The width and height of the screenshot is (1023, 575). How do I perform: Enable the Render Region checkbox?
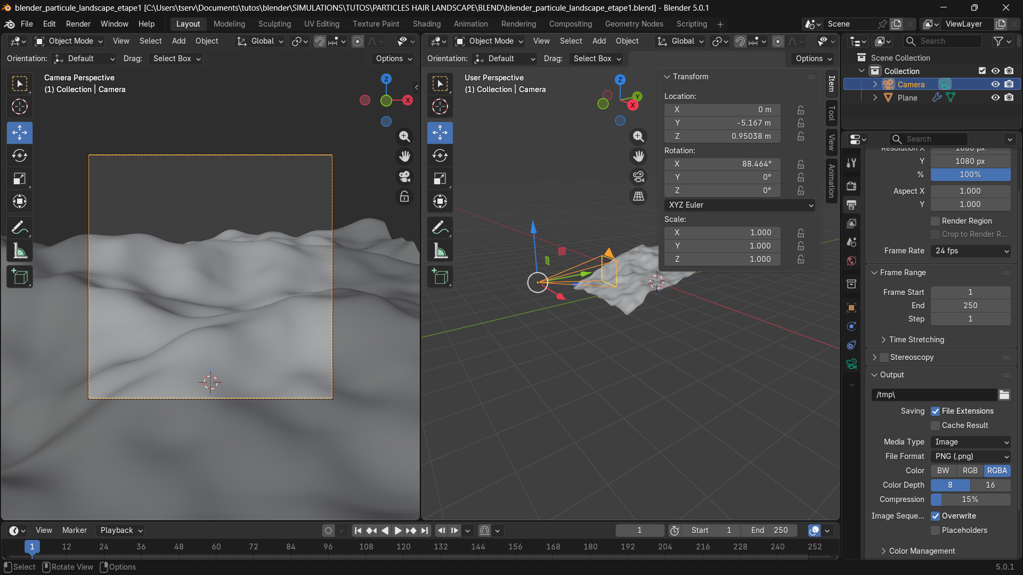pyautogui.click(x=936, y=221)
